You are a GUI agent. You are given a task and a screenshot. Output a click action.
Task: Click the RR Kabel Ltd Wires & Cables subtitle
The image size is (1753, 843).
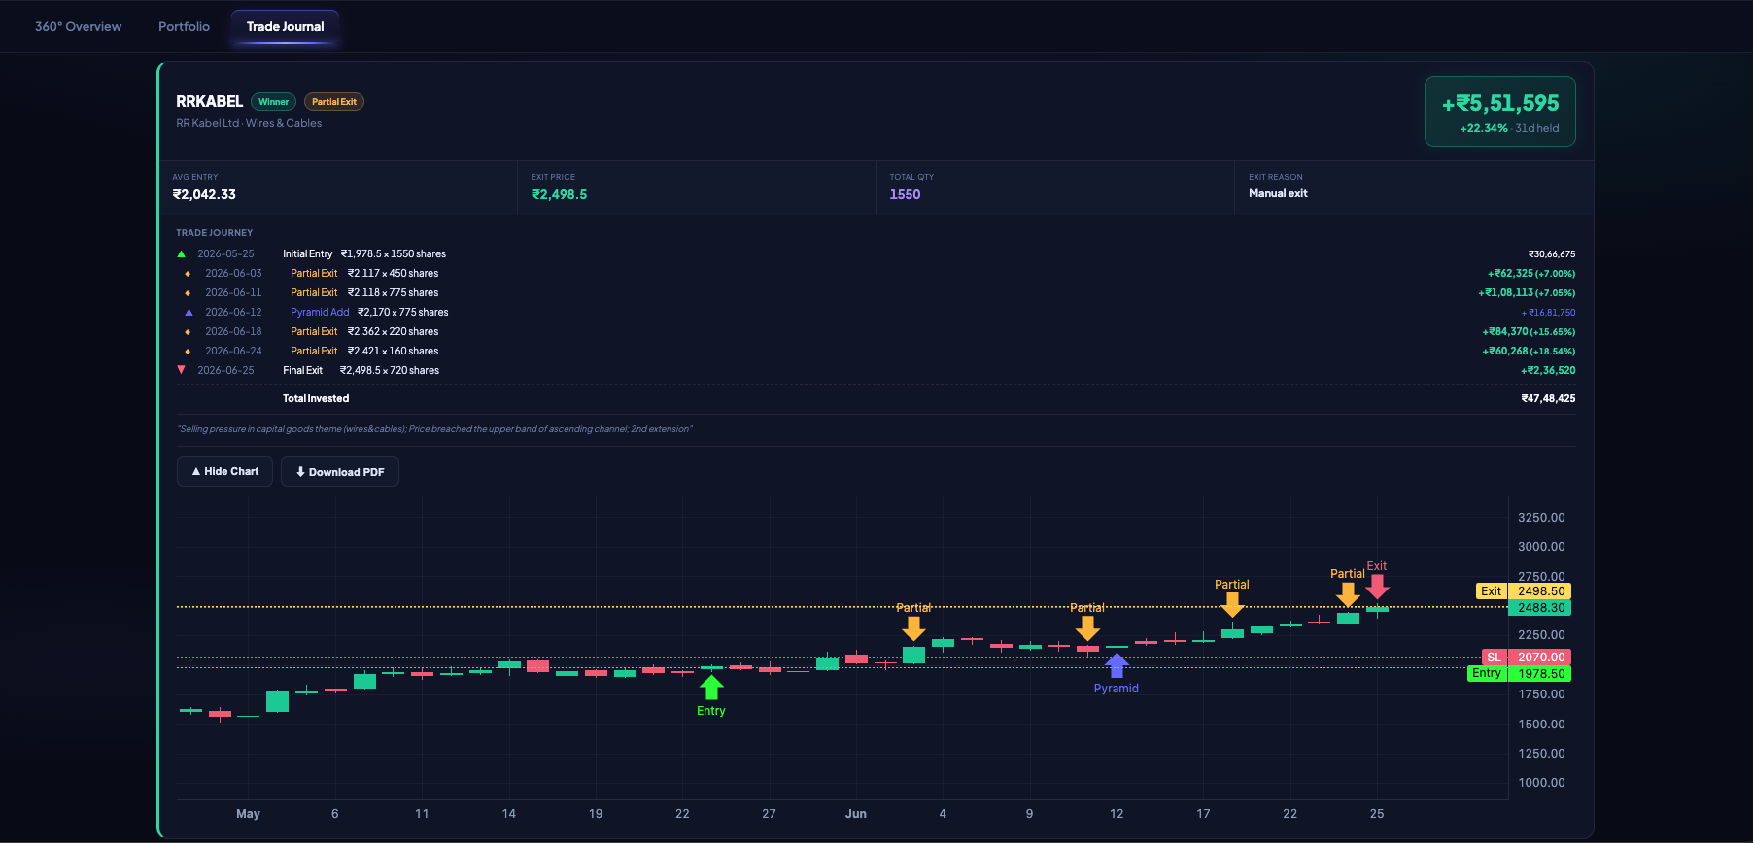click(x=249, y=123)
